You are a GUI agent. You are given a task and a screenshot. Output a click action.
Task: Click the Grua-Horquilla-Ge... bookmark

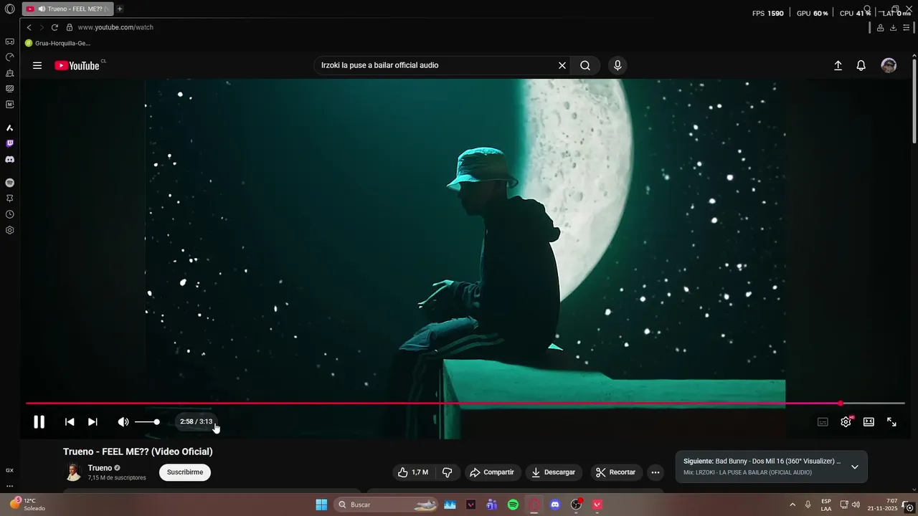tap(57, 43)
